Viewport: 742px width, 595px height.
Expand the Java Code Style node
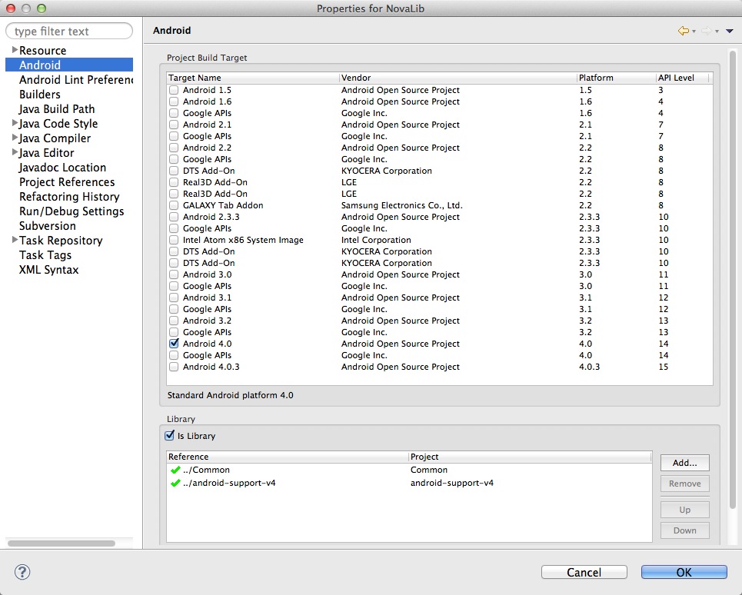15,123
